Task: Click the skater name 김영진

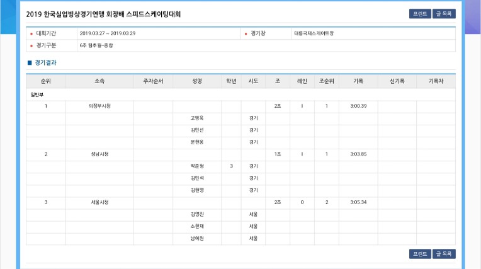Action: (197, 214)
